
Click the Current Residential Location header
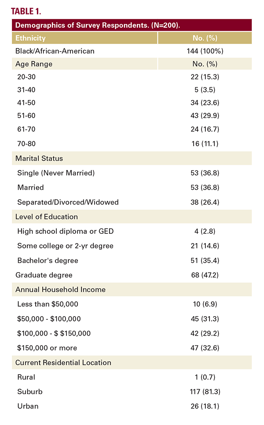click(63, 362)
